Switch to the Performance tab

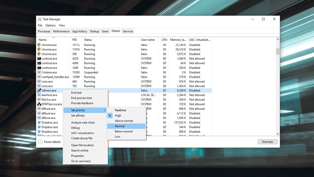pos(61,31)
